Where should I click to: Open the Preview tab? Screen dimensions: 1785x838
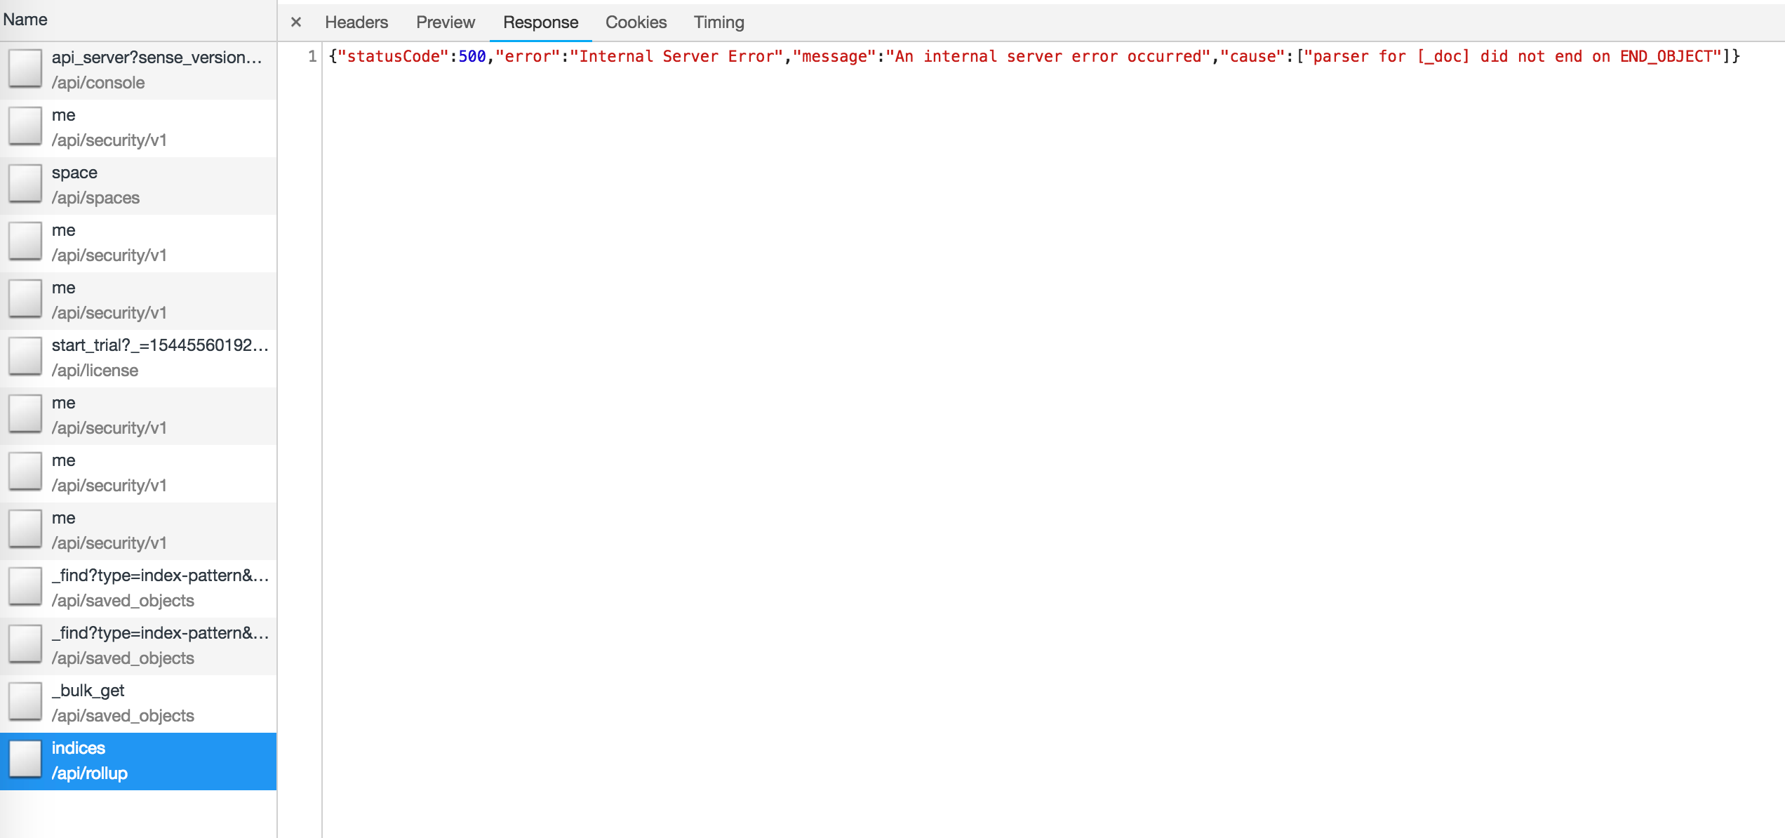click(x=445, y=22)
